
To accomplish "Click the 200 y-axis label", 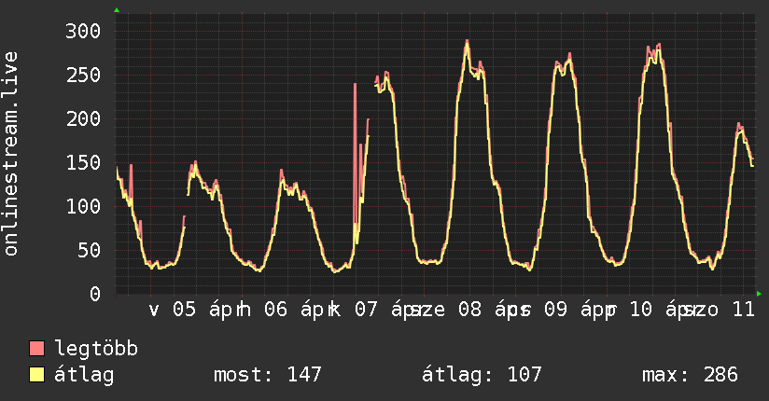I will pyautogui.click(x=83, y=118).
